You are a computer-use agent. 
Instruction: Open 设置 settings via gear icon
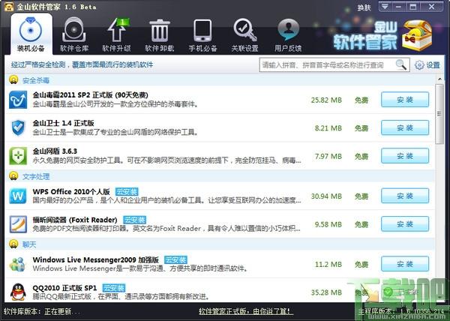coord(427,65)
